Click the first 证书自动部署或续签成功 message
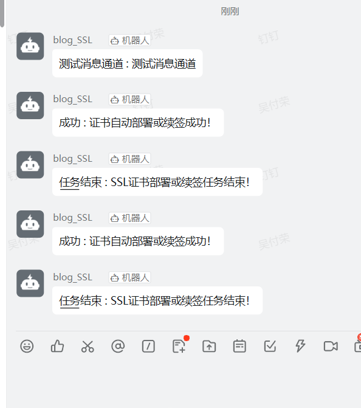Image resolution: width=361 pixels, height=408 pixels. [x=138, y=123]
